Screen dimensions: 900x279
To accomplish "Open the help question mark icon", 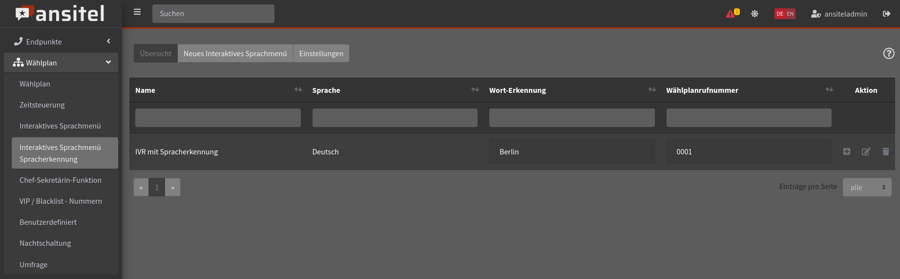I will point(889,54).
